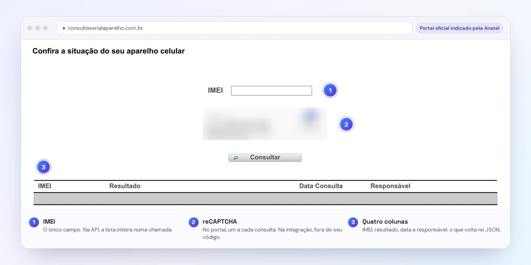Click text "O único campo. Na API, a lista inteira numa chamada."
531x265 pixels.
tap(108, 230)
